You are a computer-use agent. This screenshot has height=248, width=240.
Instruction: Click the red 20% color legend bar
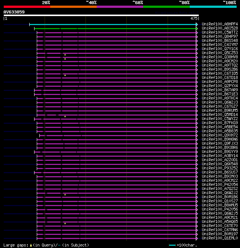pyautogui.click(x=27, y=7)
